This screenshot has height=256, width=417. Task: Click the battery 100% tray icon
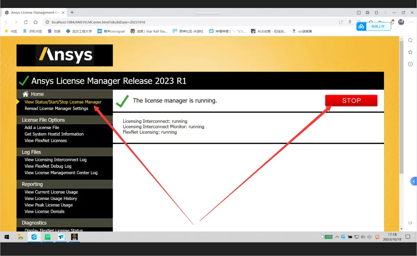(x=327, y=237)
